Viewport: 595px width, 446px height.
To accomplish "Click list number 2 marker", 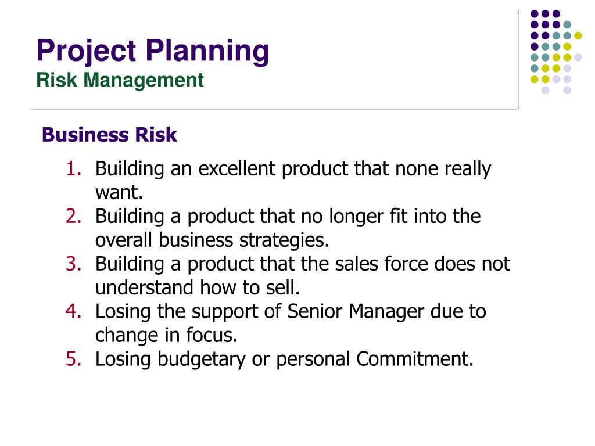I will [x=74, y=216].
